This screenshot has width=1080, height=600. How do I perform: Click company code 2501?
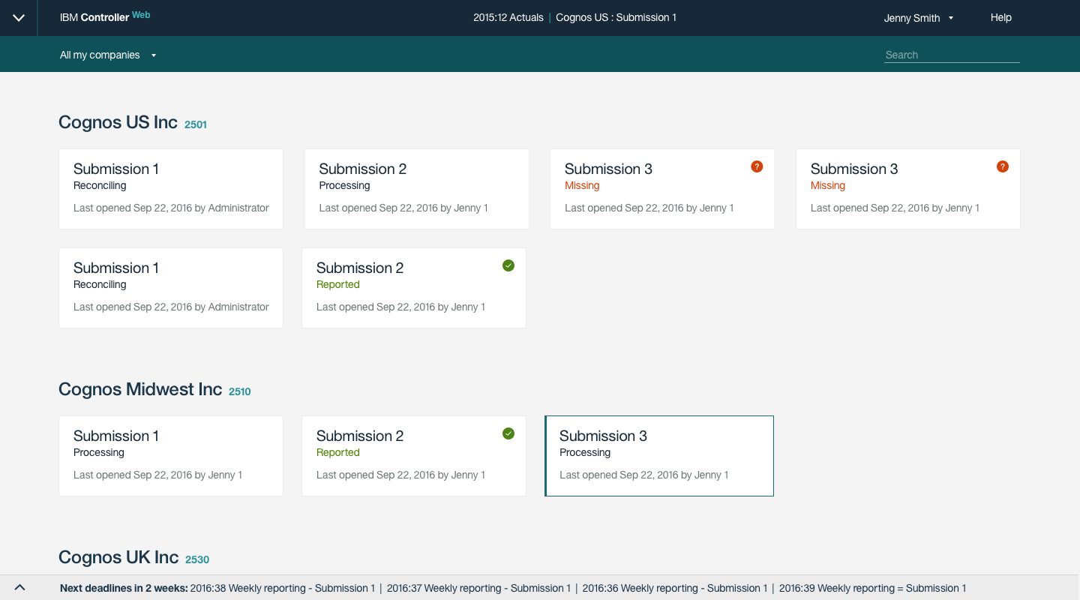[x=196, y=124]
